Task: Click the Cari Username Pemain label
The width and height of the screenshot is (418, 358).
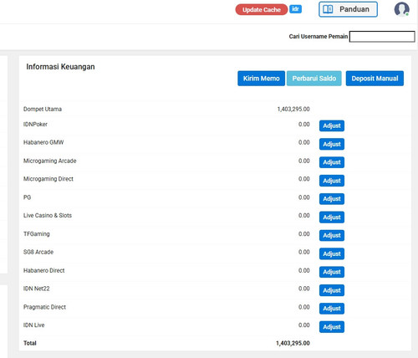Action: 319,37
